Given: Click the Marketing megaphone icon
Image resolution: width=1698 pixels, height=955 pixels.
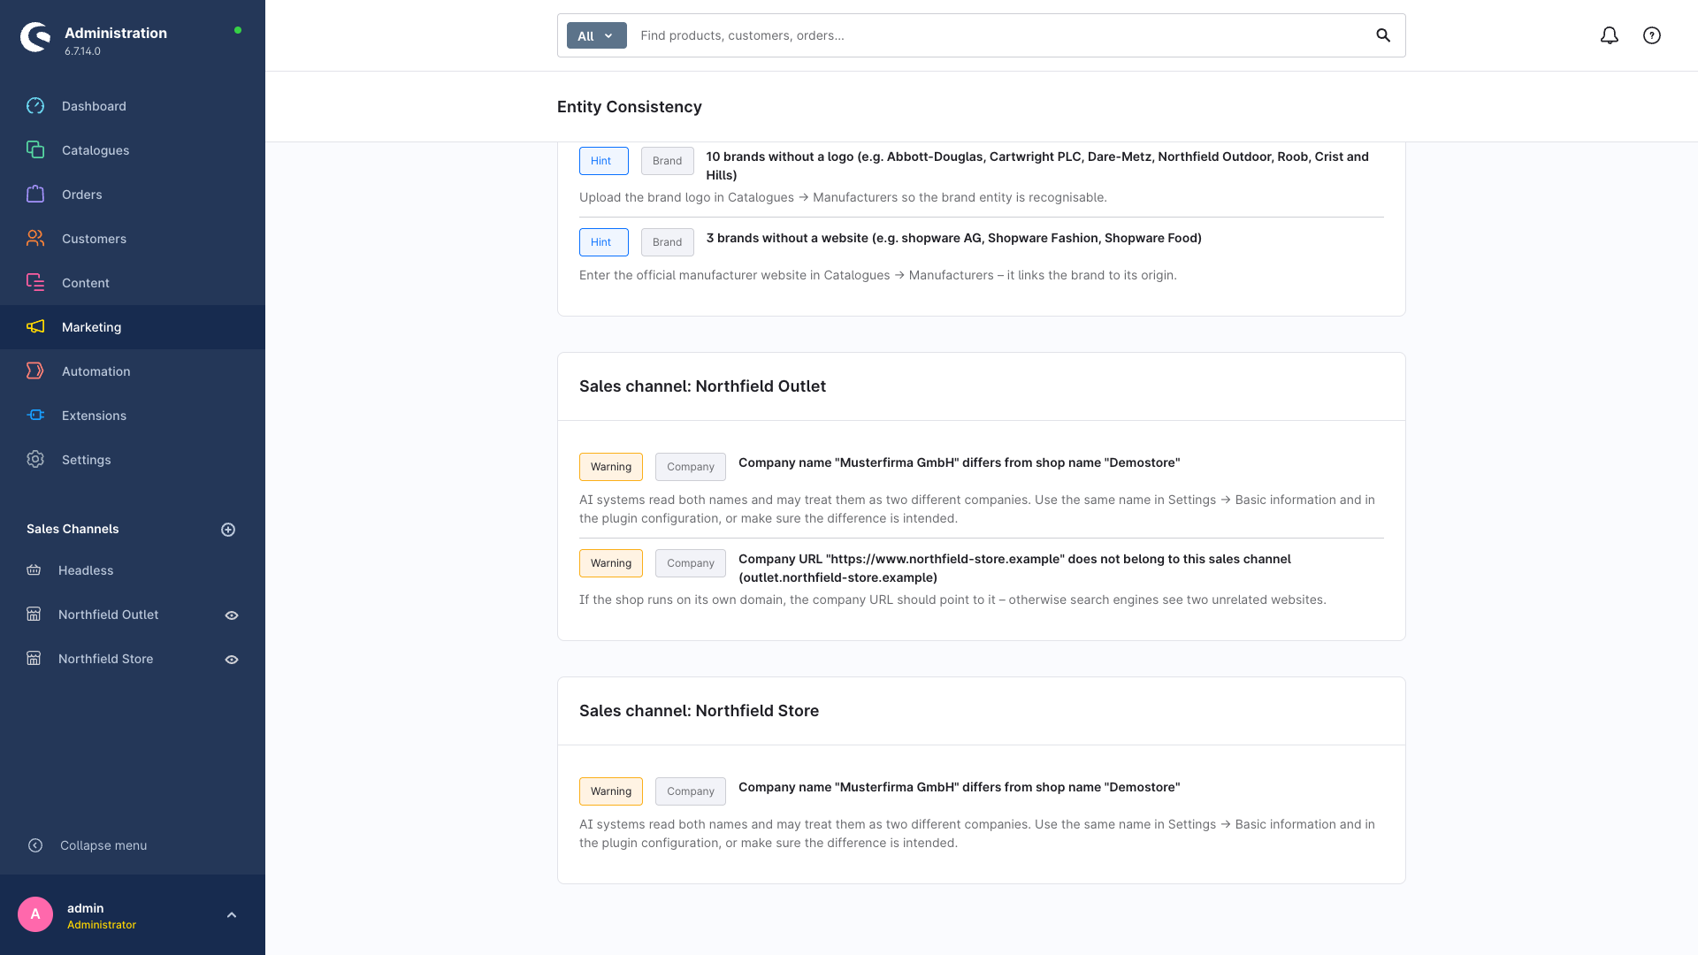Looking at the screenshot, I should (x=35, y=327).
